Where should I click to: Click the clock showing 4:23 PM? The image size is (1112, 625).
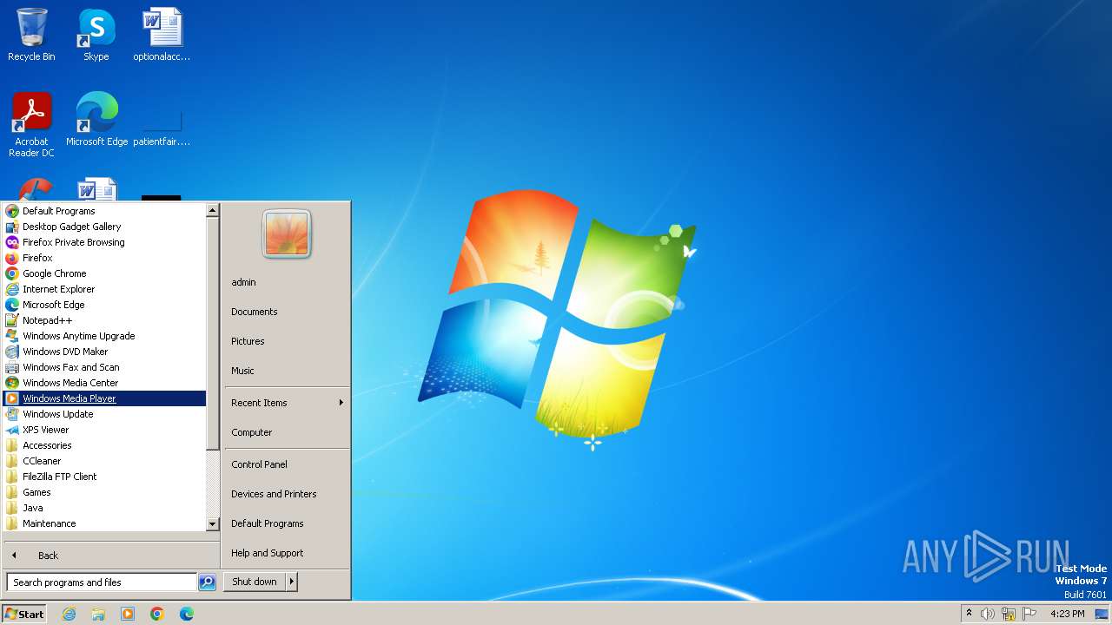pos(1067,614)
